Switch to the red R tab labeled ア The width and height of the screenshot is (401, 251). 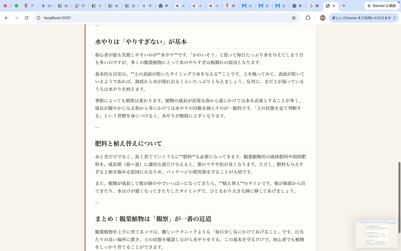click(30, 6)
